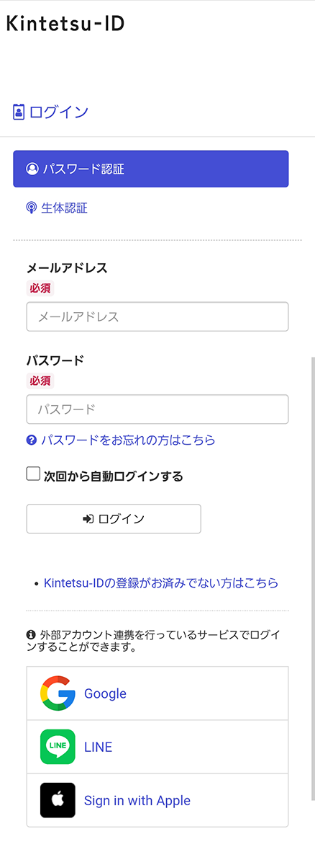Screen dimensions: 315x847
Task: Click the Google logo icon
Action: pos(58,693)
